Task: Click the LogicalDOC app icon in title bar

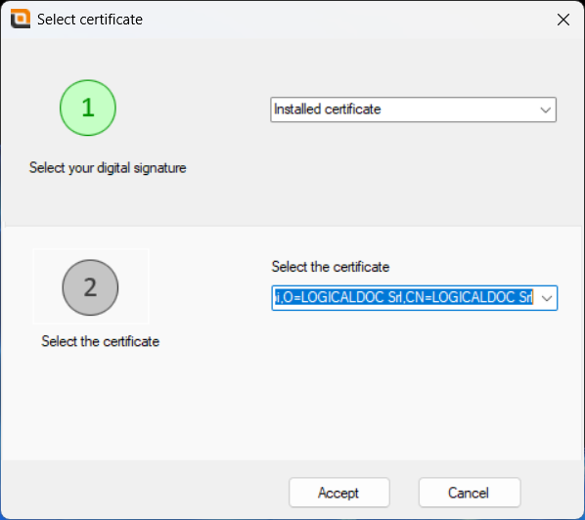Action: 21,19
